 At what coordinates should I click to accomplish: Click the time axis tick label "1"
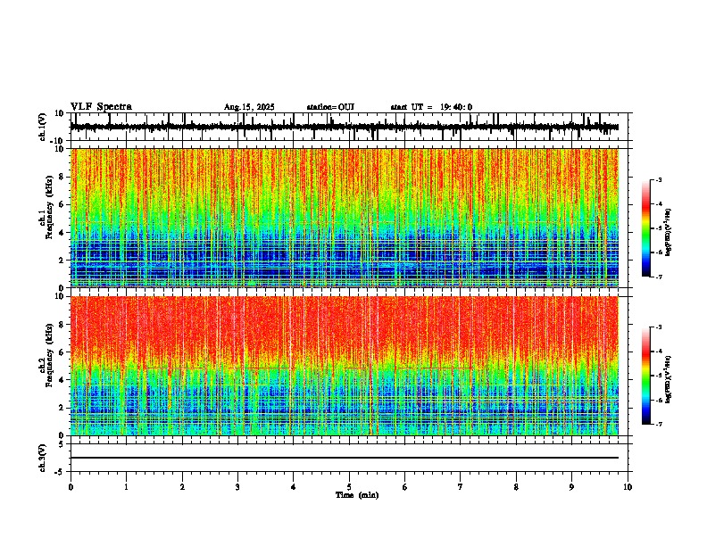pos(126,487)
